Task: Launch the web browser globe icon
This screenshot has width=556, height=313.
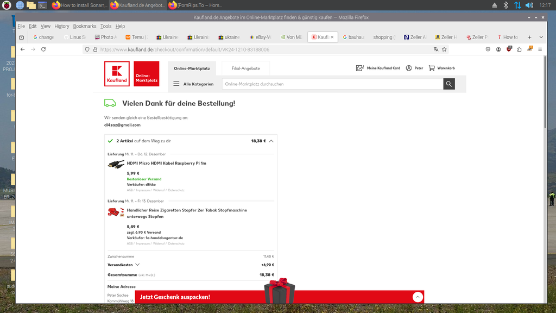Action: point(20,5)
